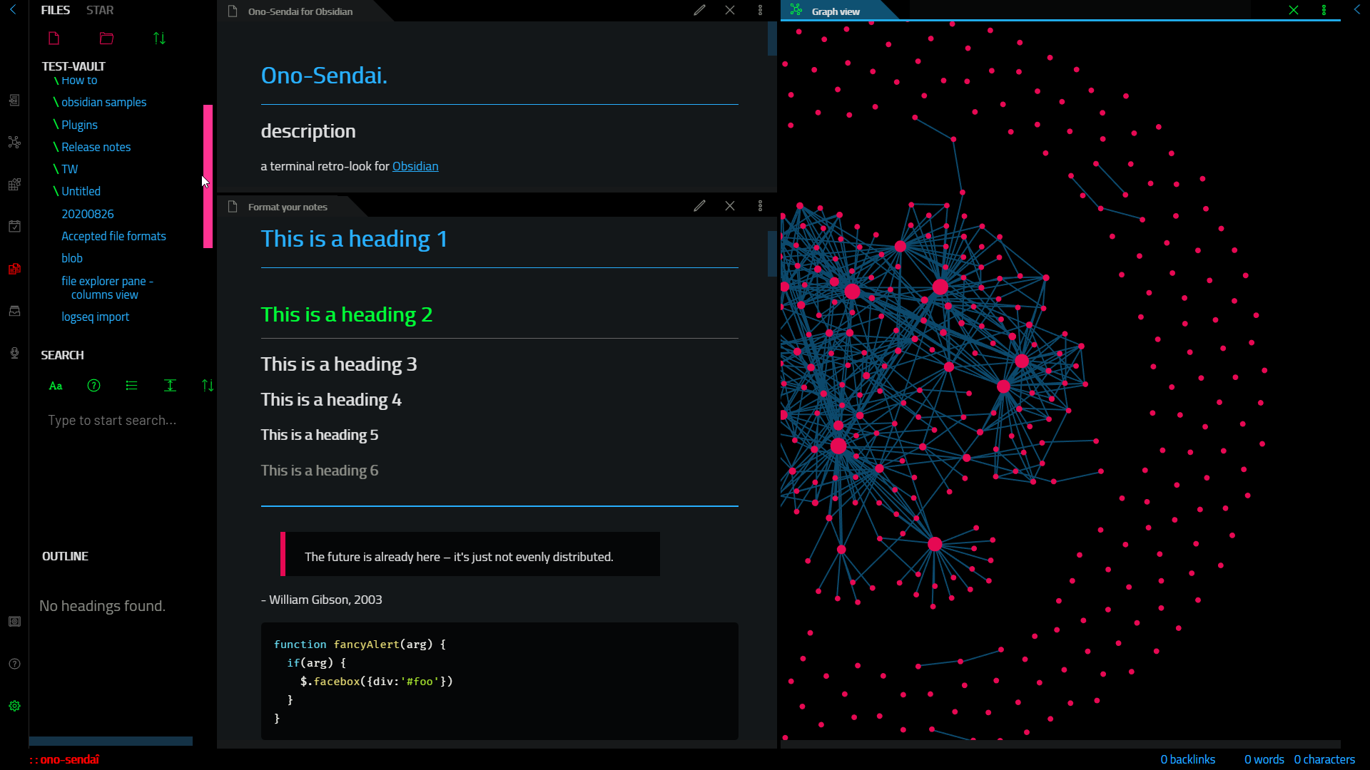Click the new file icon

[x=54, y=38]
